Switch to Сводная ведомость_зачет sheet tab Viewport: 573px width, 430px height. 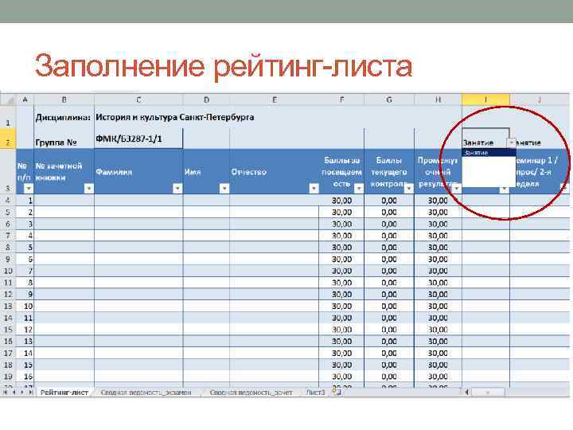[251, 393]
